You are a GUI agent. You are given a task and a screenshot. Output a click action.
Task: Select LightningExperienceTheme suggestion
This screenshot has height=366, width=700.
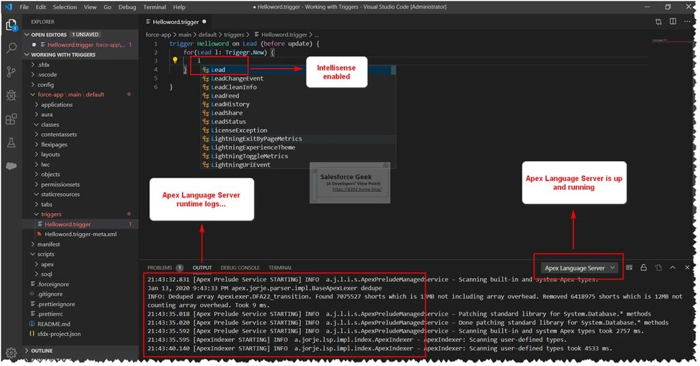(x=253, y=147)
